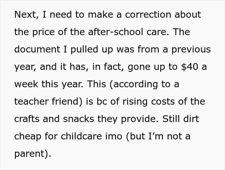Select the word "friend"
The image size is (225, 170).
tap(69, 102)
